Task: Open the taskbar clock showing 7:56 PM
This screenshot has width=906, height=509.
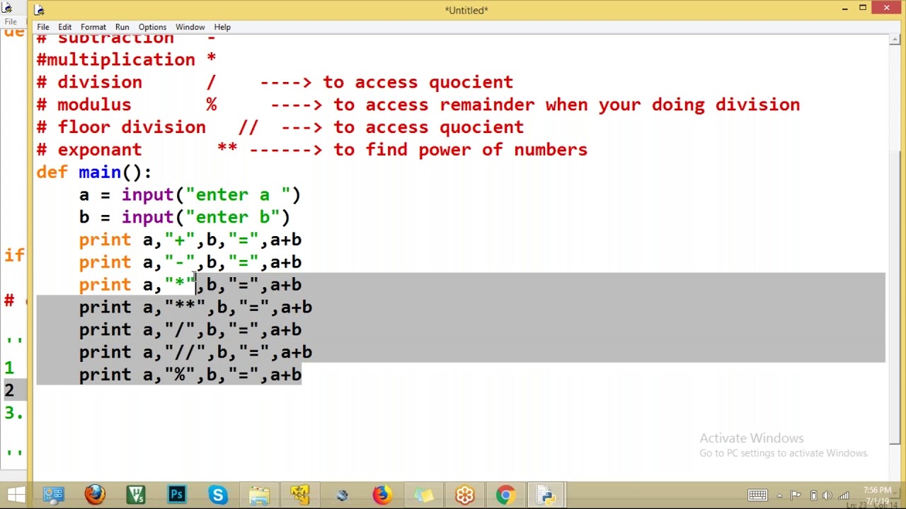Action: pyautogui.click(x=876, y=495)
